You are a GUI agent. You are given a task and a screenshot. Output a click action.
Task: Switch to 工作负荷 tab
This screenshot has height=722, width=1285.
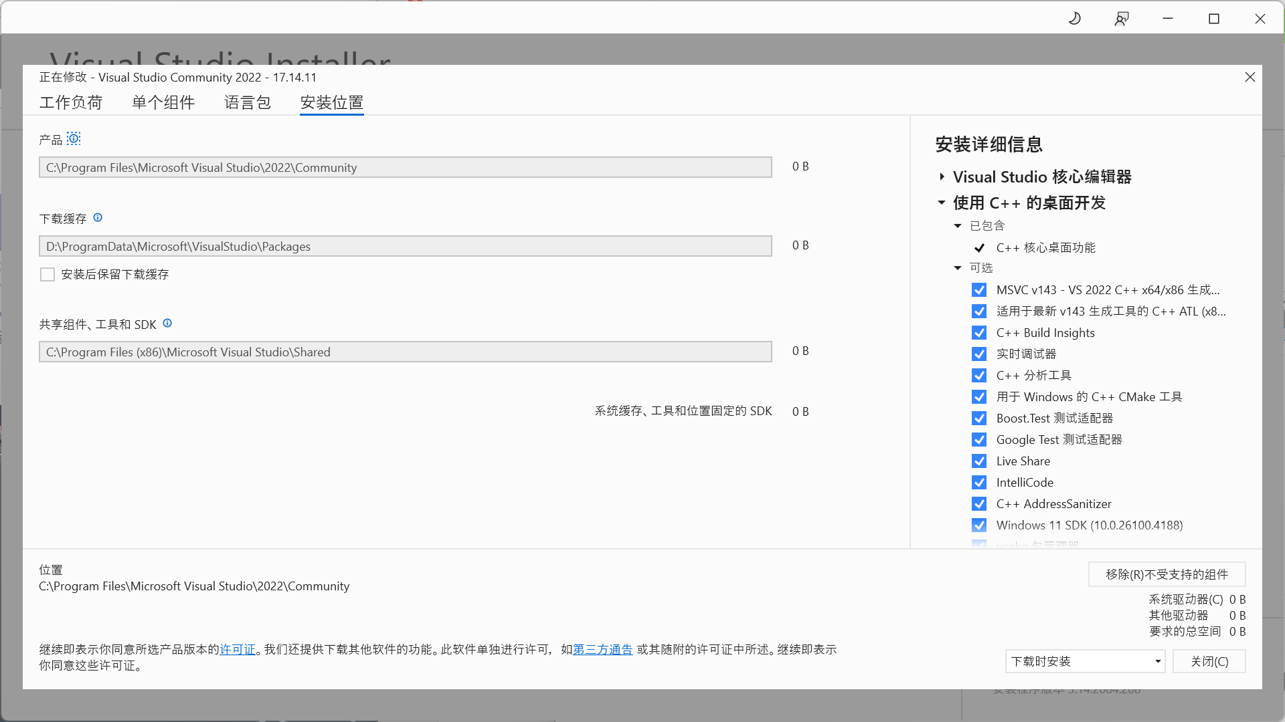point(71,102)
